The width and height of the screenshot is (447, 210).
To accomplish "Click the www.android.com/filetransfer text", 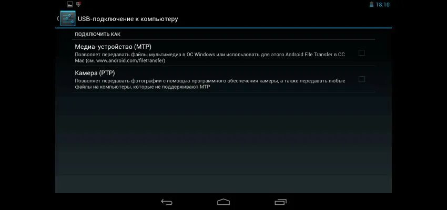I will tap(130, 60).
